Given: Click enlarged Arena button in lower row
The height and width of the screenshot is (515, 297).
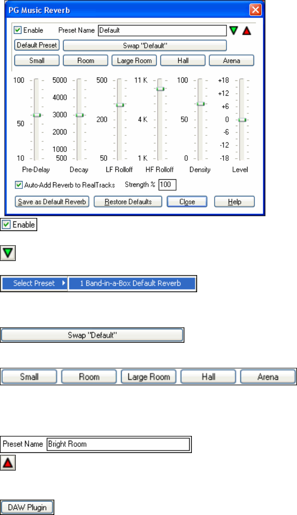Looking at the screenshot, I should (x=268, y=377).
